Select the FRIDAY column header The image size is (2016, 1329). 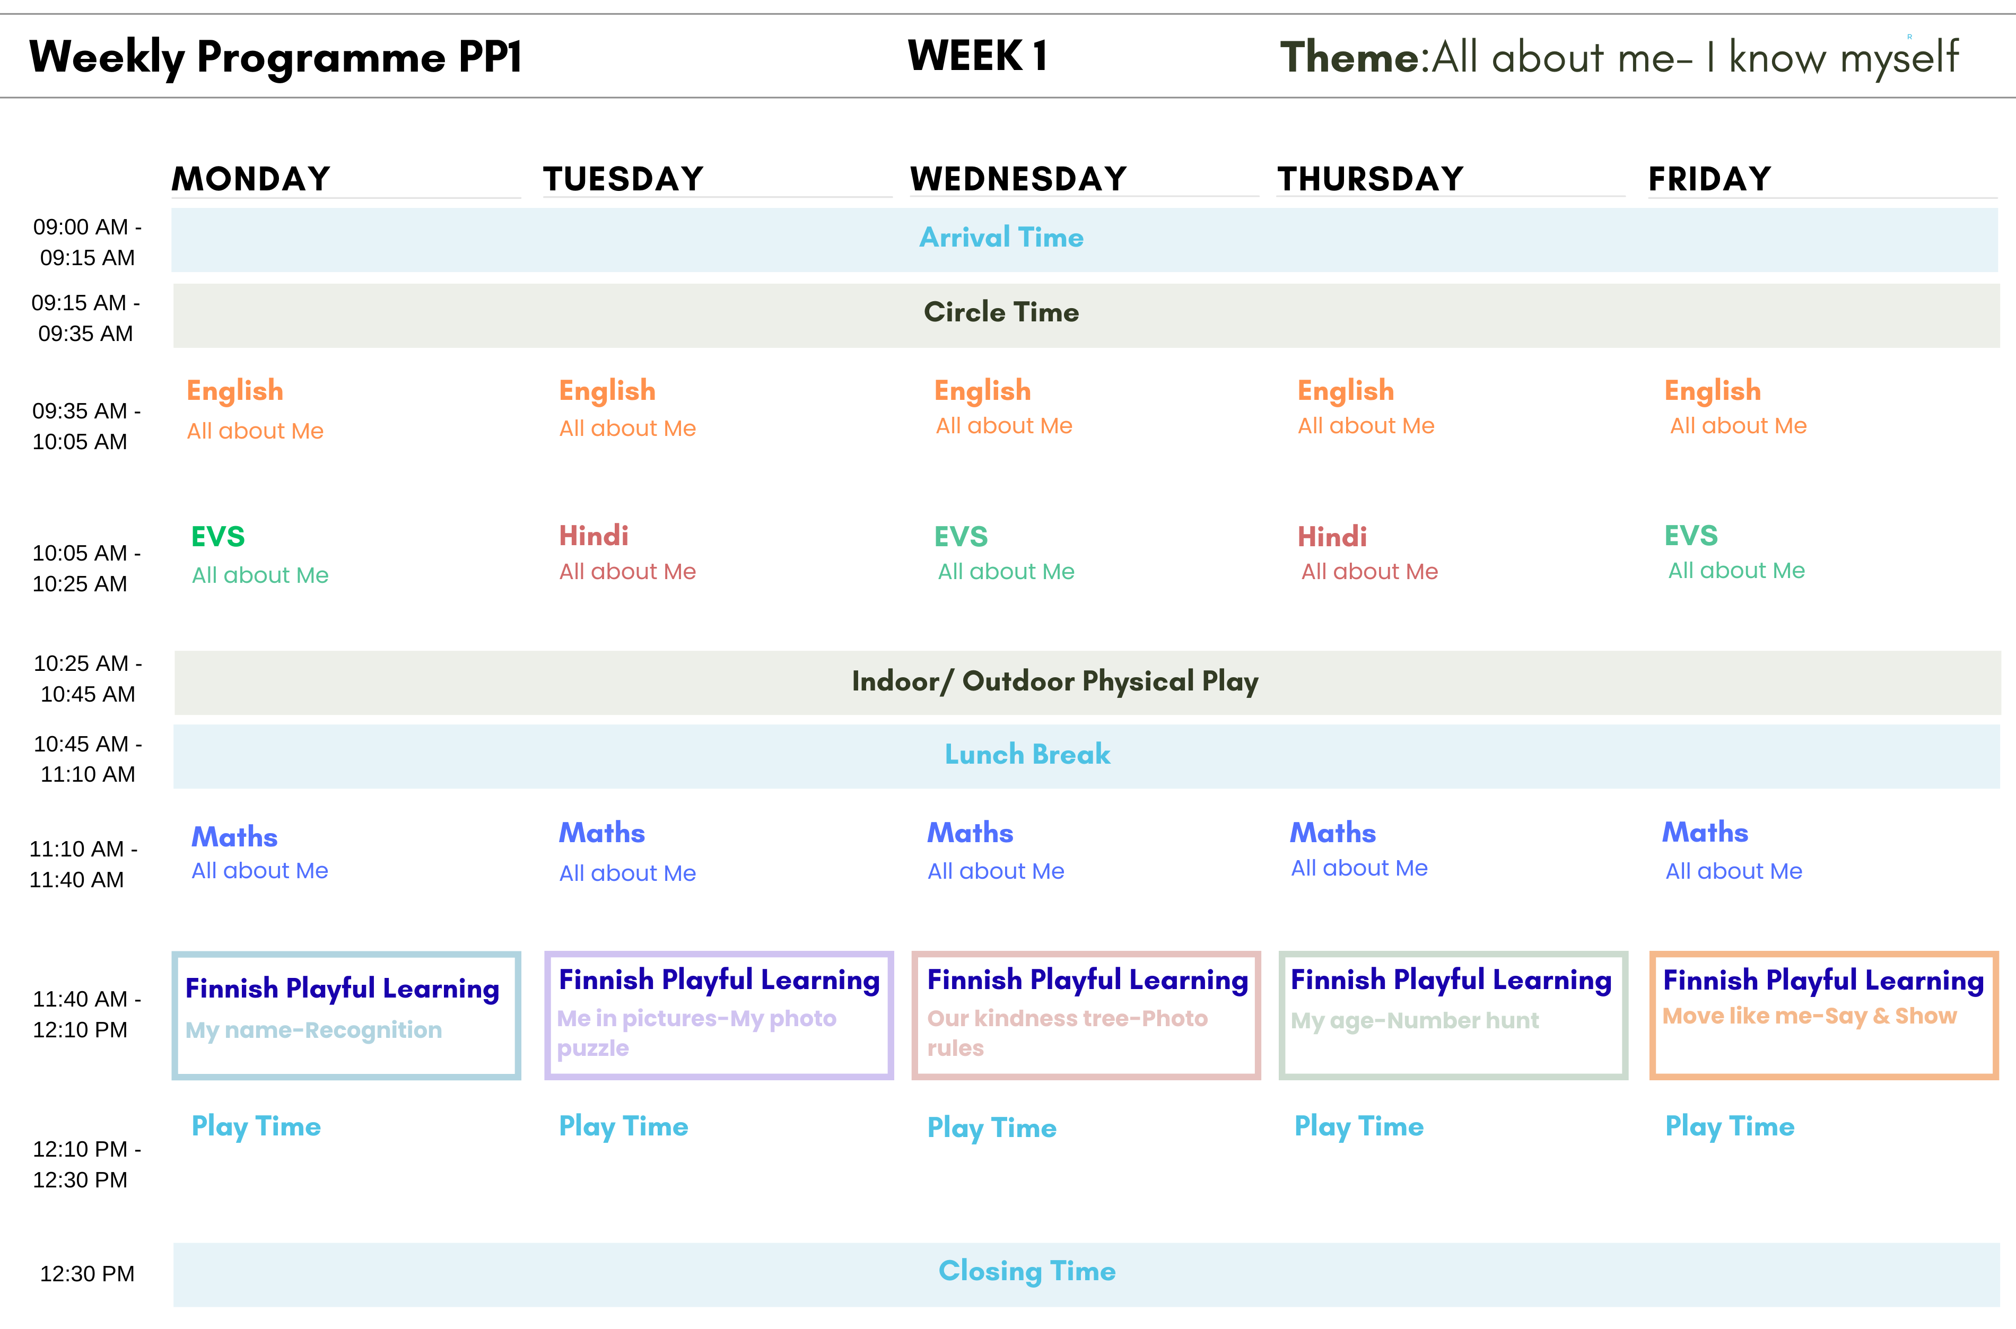pos(1709,179)
